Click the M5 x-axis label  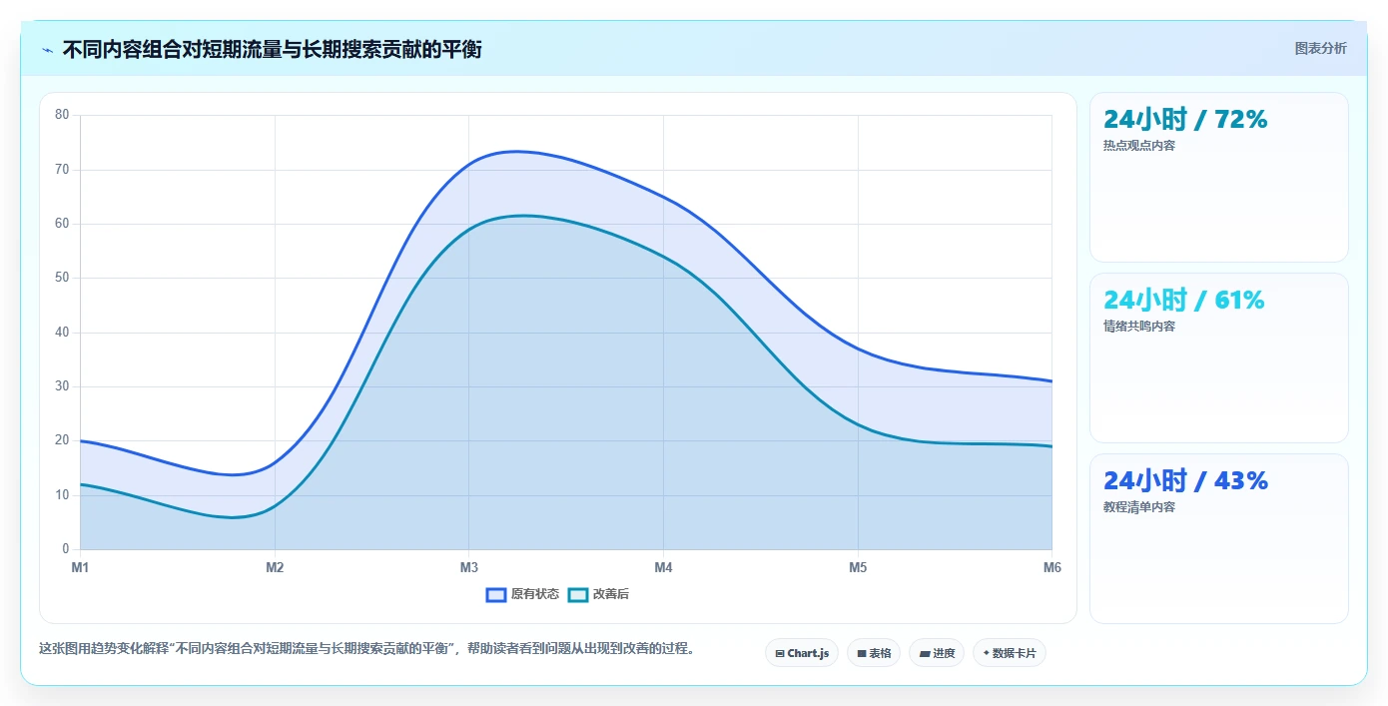point(858,568)
